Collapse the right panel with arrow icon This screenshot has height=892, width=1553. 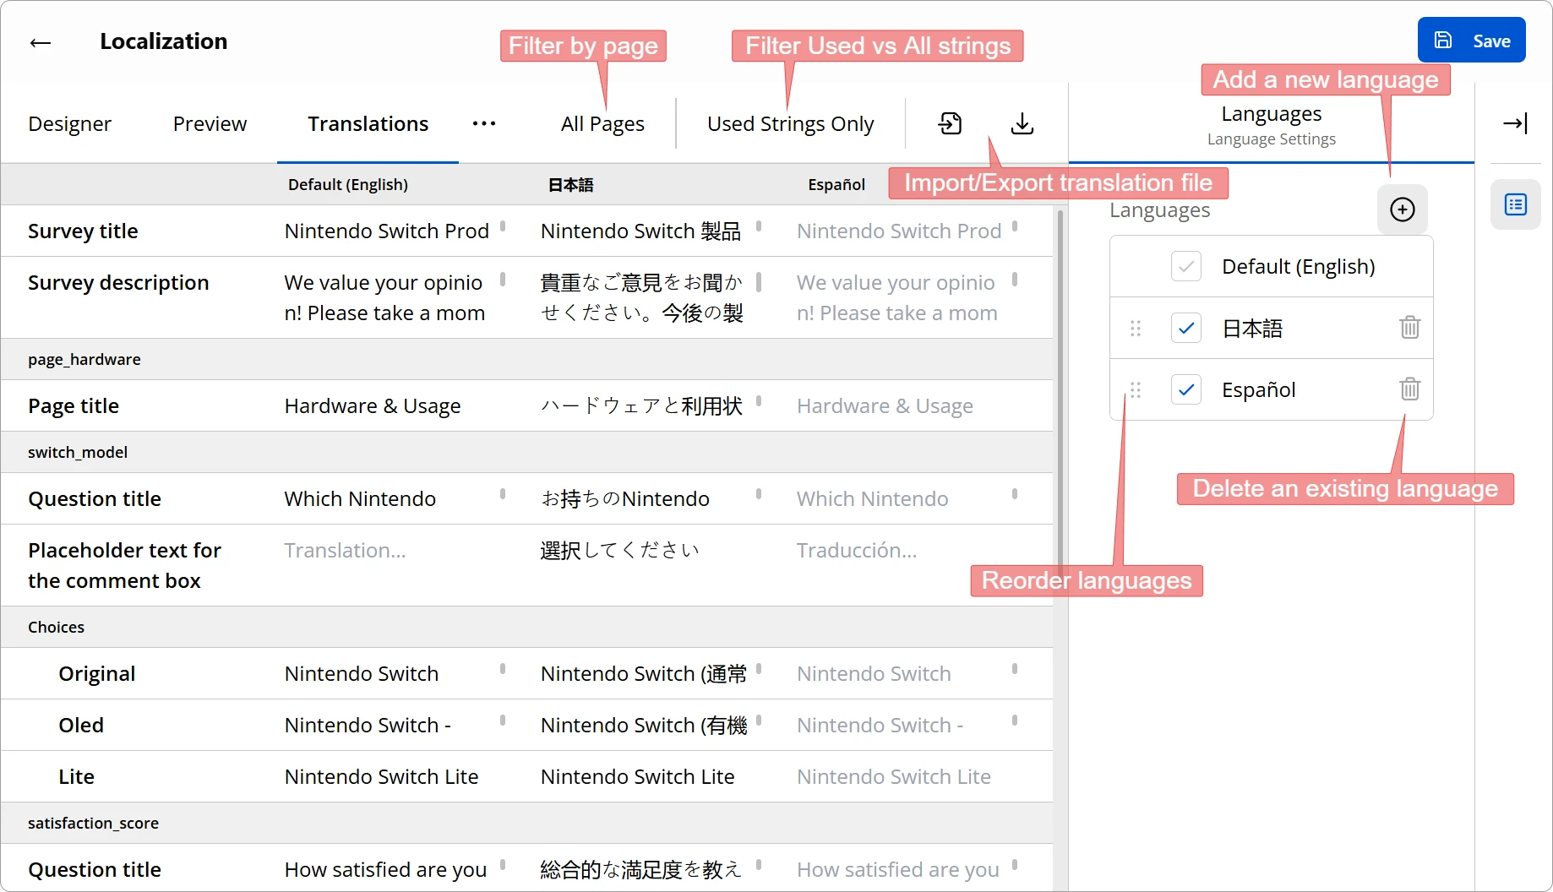[1515, 123]
